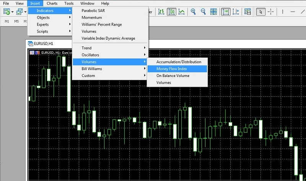Open the Help menu
This screenshot has width=306, height=181.
click(105, 3)
